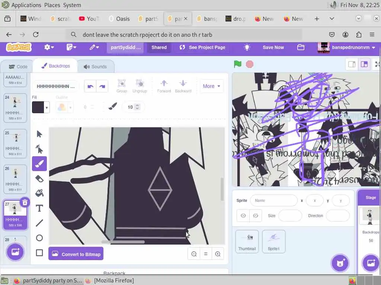The width and height of the screenshot is (381, 285).
Task: Switch to small stage layout
Action: [x=352, y=64]
